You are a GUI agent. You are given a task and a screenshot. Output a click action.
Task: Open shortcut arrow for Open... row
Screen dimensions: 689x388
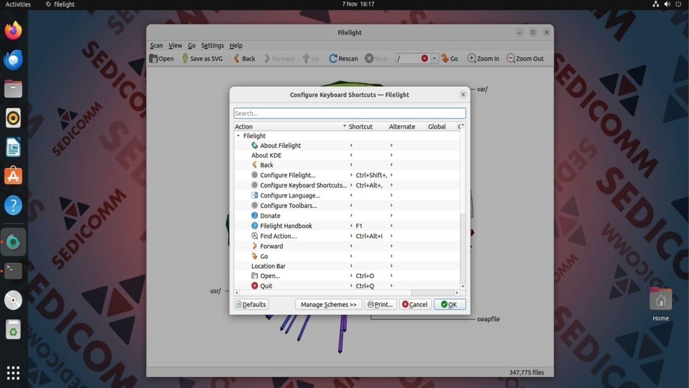(x=351, y=276)
